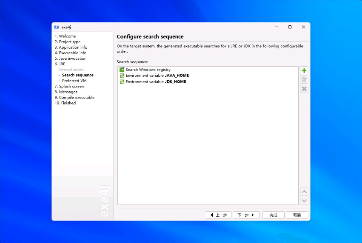Screen dimensions: 362x243
Task: Select Environment variable JDK_HOME row
Action: pyautogui.click(x=208, y=82)
